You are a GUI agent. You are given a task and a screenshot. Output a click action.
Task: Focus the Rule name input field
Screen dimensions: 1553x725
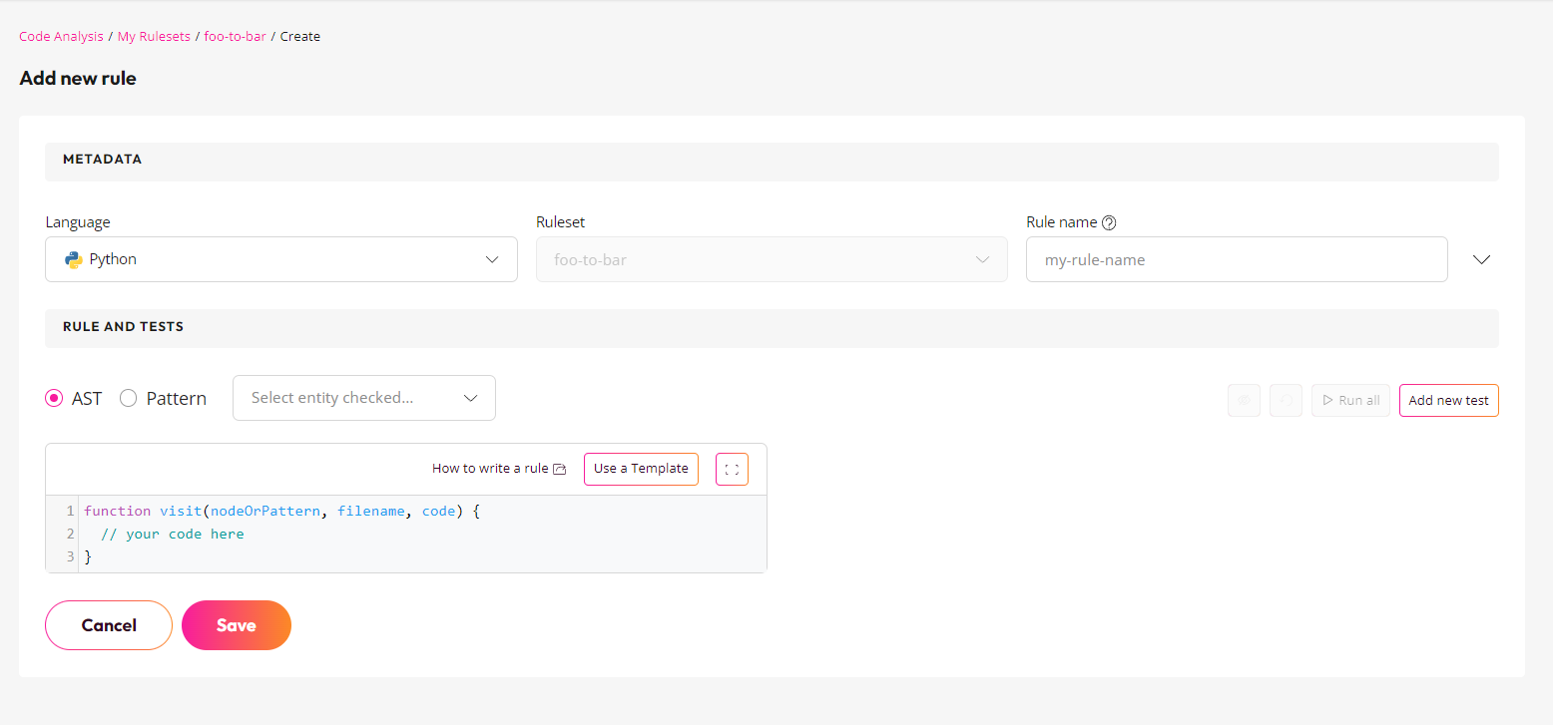tap(1237, 259)
